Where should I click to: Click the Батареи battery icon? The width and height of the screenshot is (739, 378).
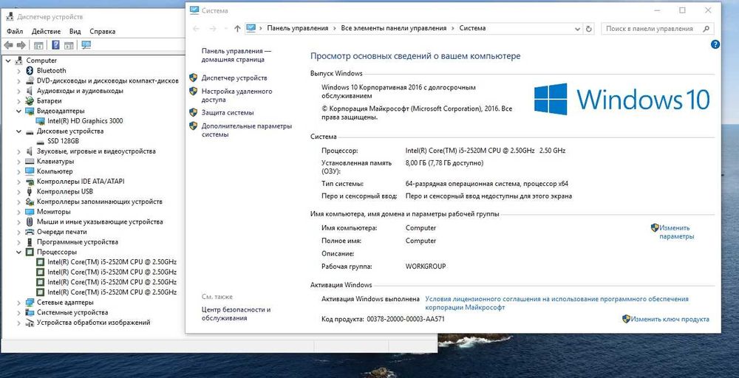30,100
